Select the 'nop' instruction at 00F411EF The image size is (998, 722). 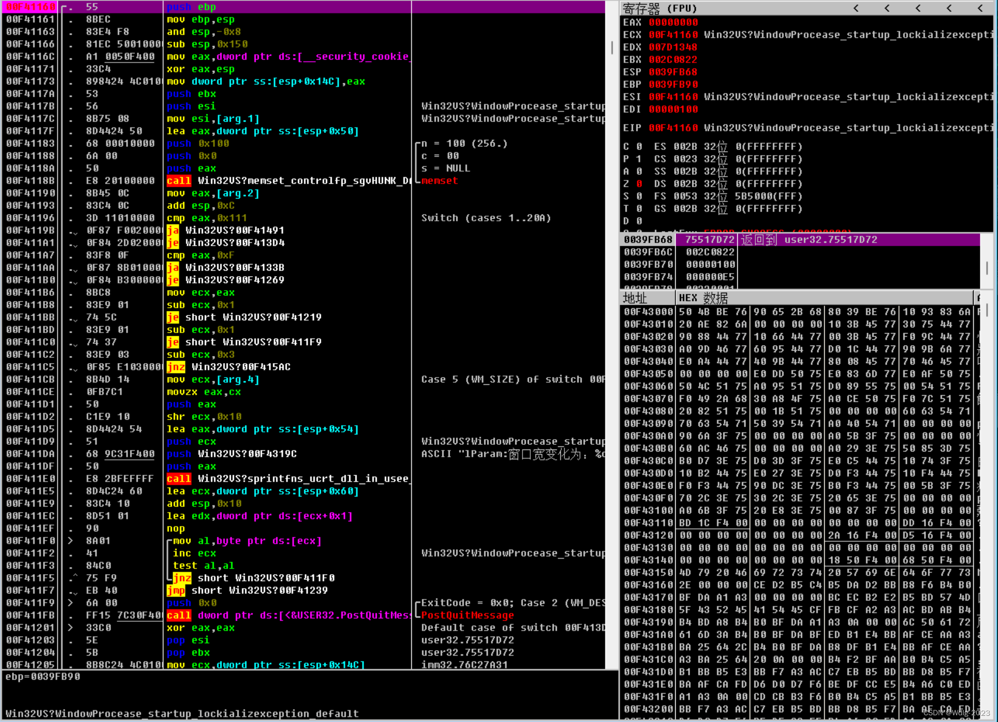click(x=176, y=529)
